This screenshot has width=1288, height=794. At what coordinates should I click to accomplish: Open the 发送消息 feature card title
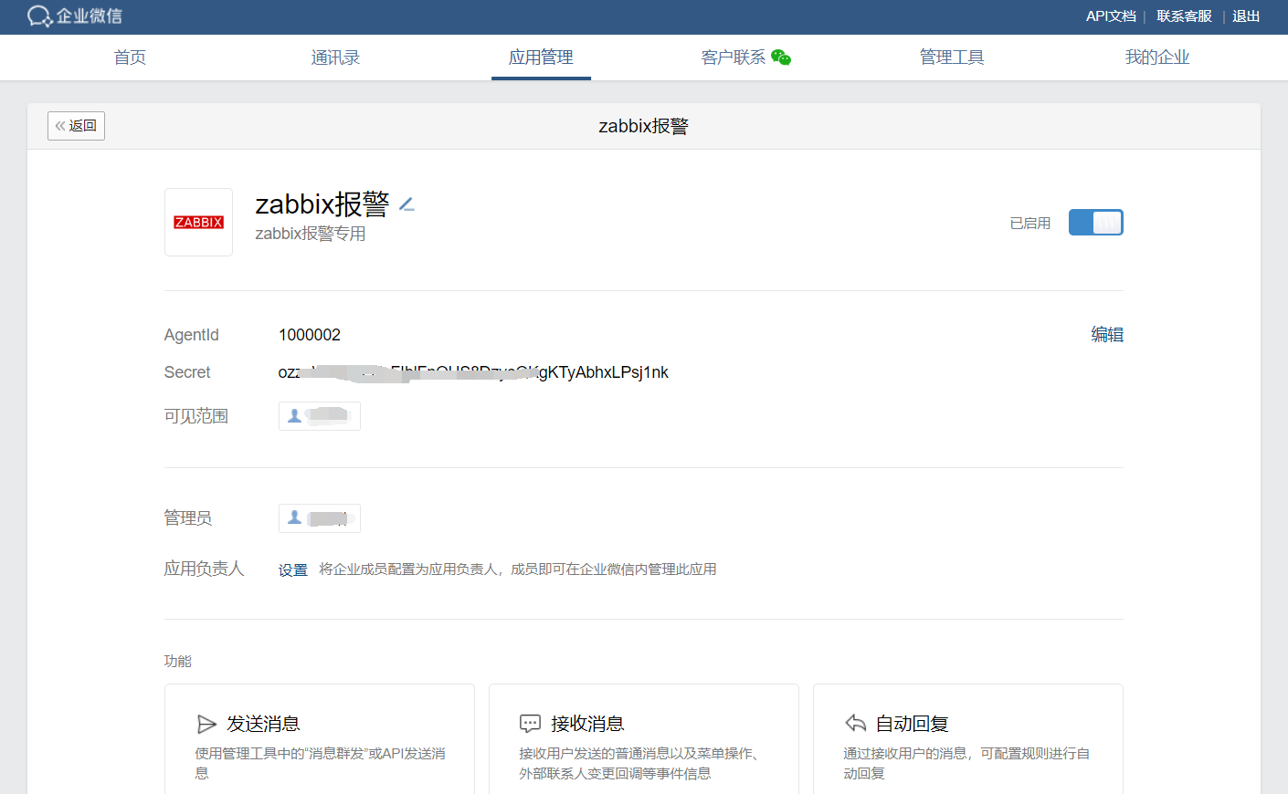(263, 724)
